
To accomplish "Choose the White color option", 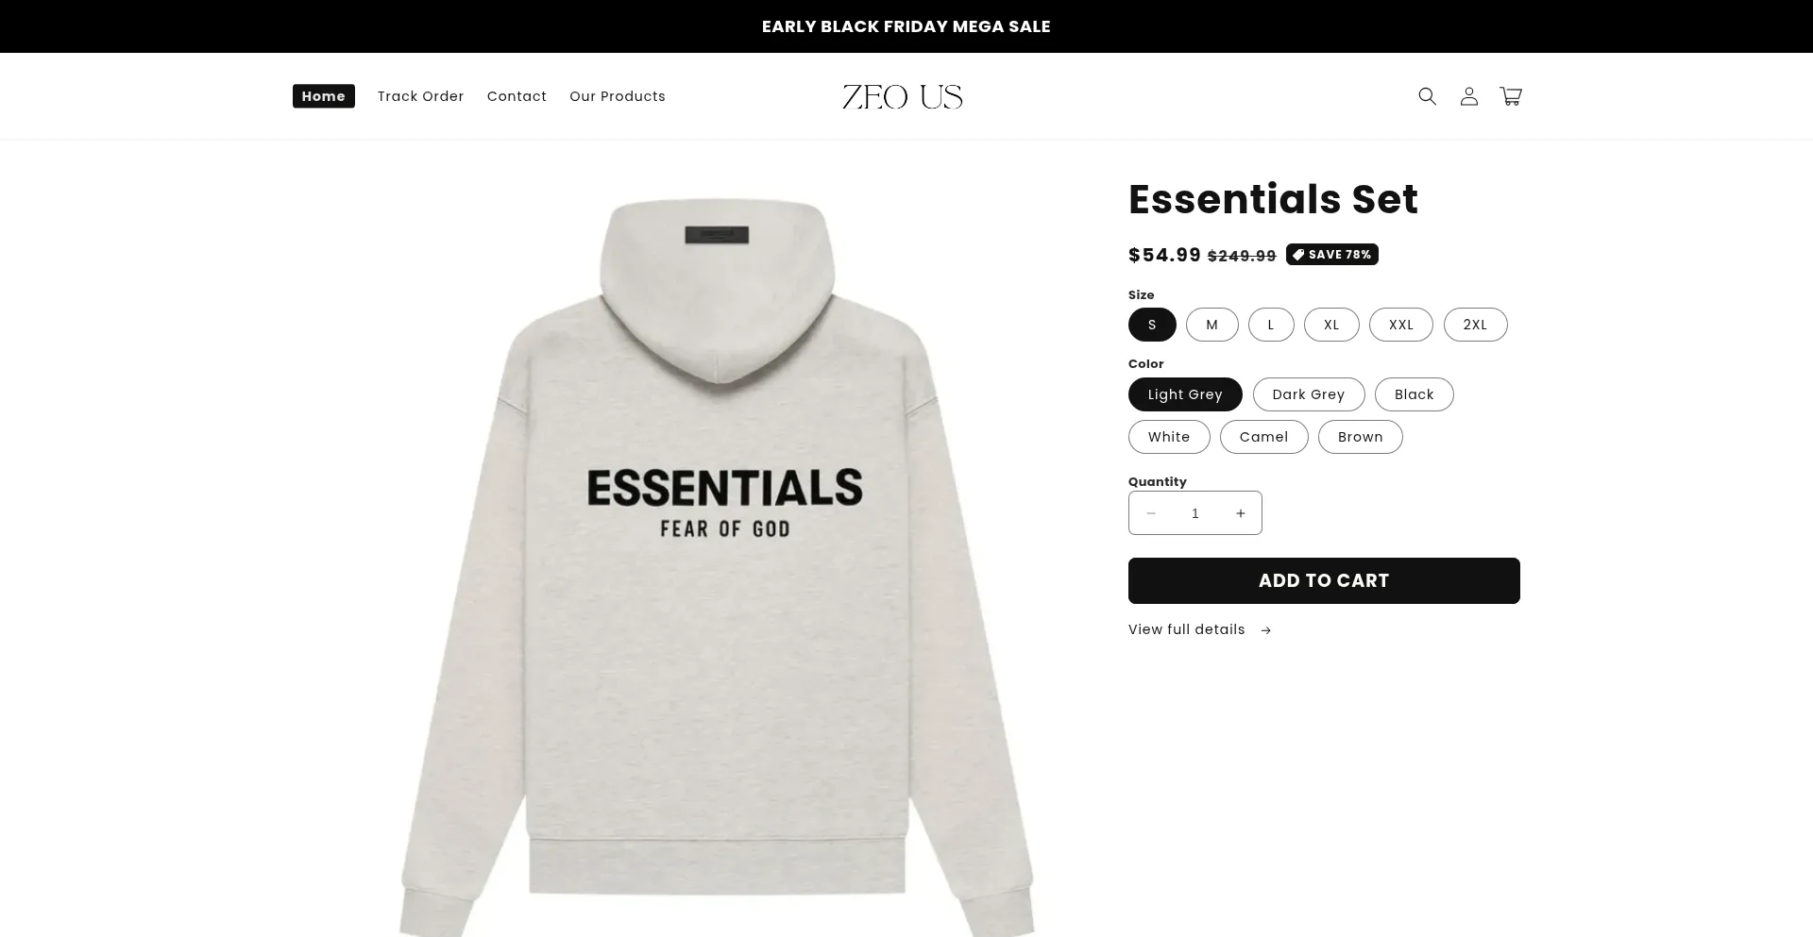I will 1169,436.
